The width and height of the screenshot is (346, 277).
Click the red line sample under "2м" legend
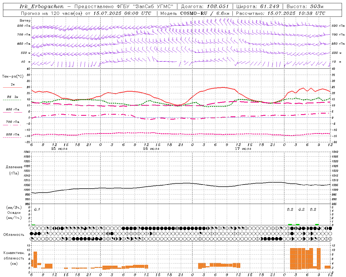tap(12, 88)
